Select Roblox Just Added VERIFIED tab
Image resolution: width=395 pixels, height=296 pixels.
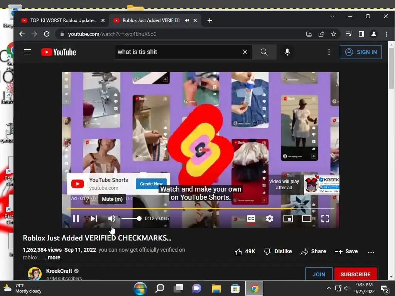tap(151, 20)
